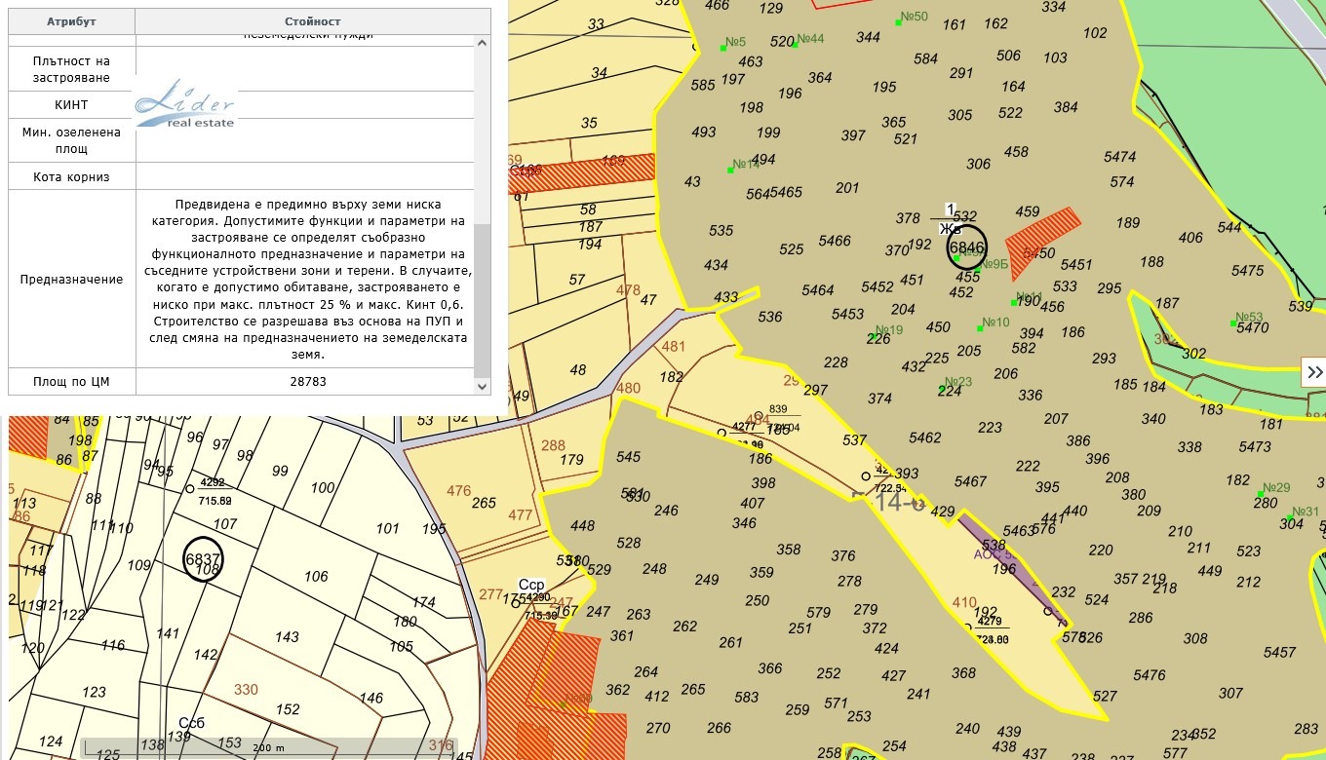Image resolution: width=1326 pixels, height=760 pixels.
Task: Select the green №10 map marker
Action: (980, 327)
